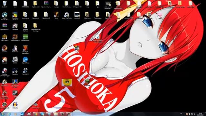Click the taskbar clock and date
This screenshot has height=116, width=206.
point(200,114)
